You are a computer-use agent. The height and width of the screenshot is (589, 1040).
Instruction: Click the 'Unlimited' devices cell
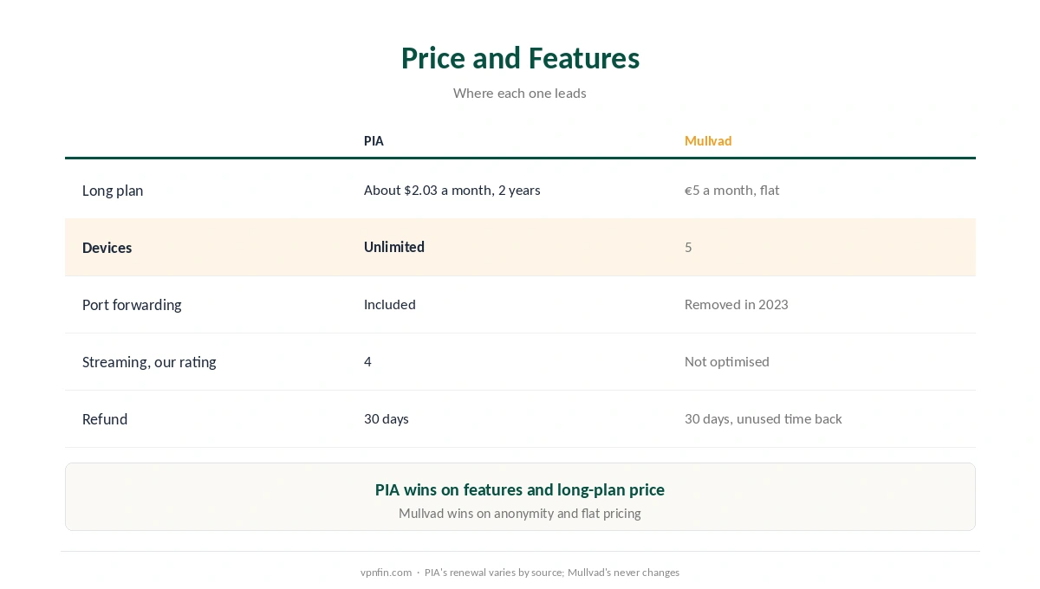[x=394, y=247]
